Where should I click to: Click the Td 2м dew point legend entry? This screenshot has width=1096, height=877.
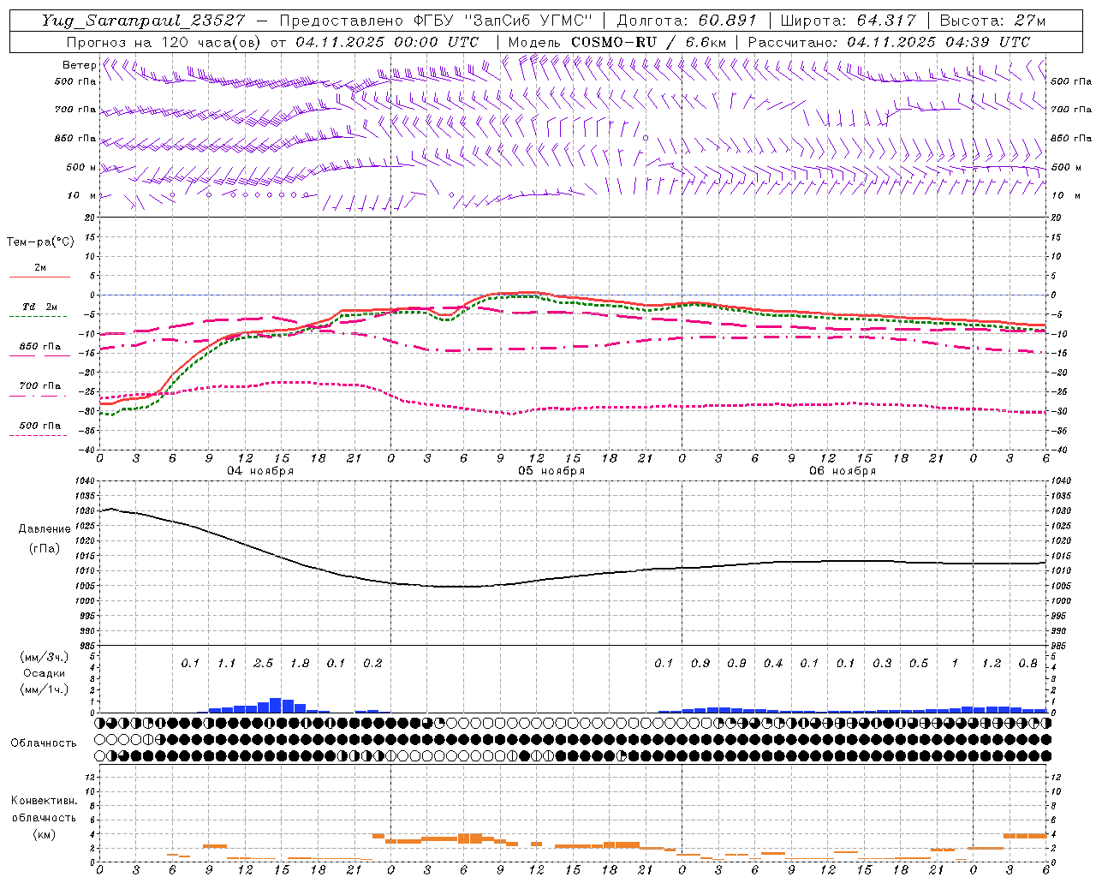coord(40,307)
